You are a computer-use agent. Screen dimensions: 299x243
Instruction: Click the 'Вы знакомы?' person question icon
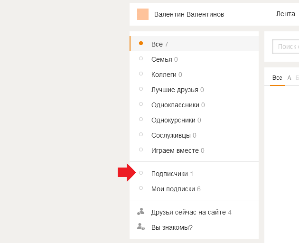tap(141, 227)
